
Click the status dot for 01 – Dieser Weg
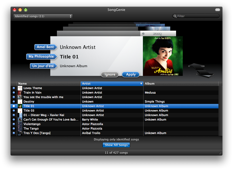14,115
